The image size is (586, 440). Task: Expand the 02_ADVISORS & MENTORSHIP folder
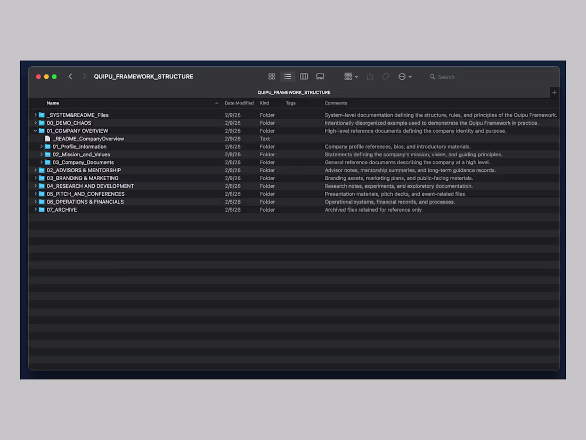tap(36, 170)
